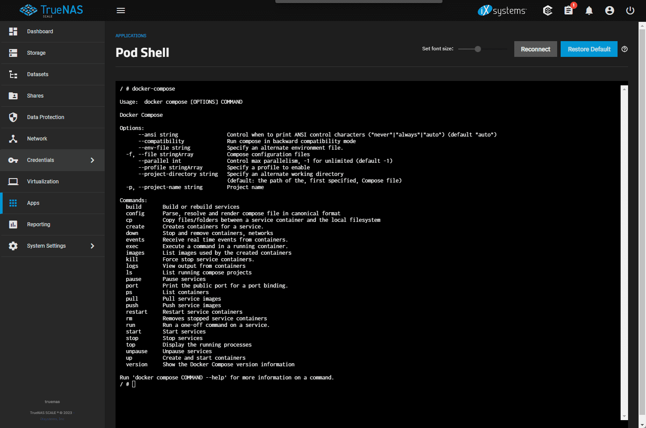646x428 pixels.
Task: Go to the Storage section
Action: (x=36, y=53)
